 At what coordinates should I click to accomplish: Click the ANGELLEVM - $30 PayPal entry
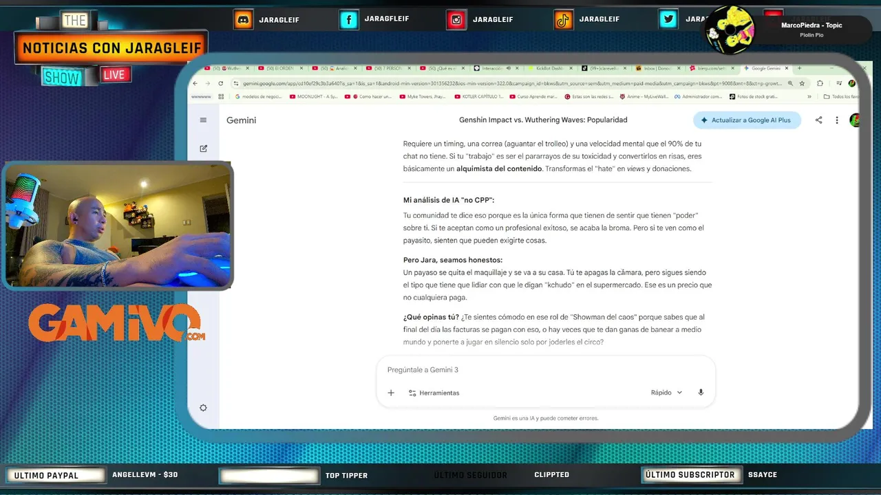pyautogui.click(x=145, y=475)
